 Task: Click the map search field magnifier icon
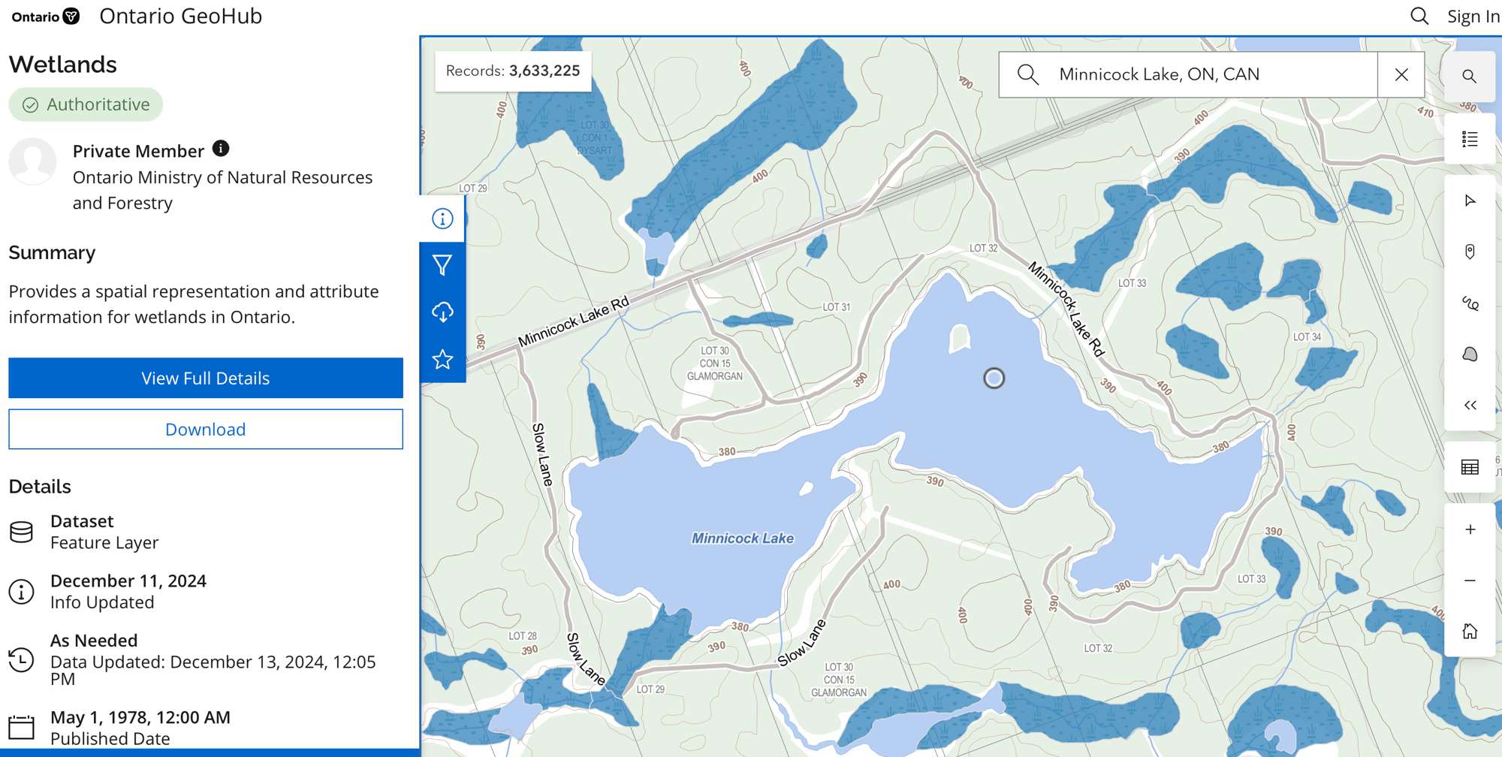pos(1028,74)
